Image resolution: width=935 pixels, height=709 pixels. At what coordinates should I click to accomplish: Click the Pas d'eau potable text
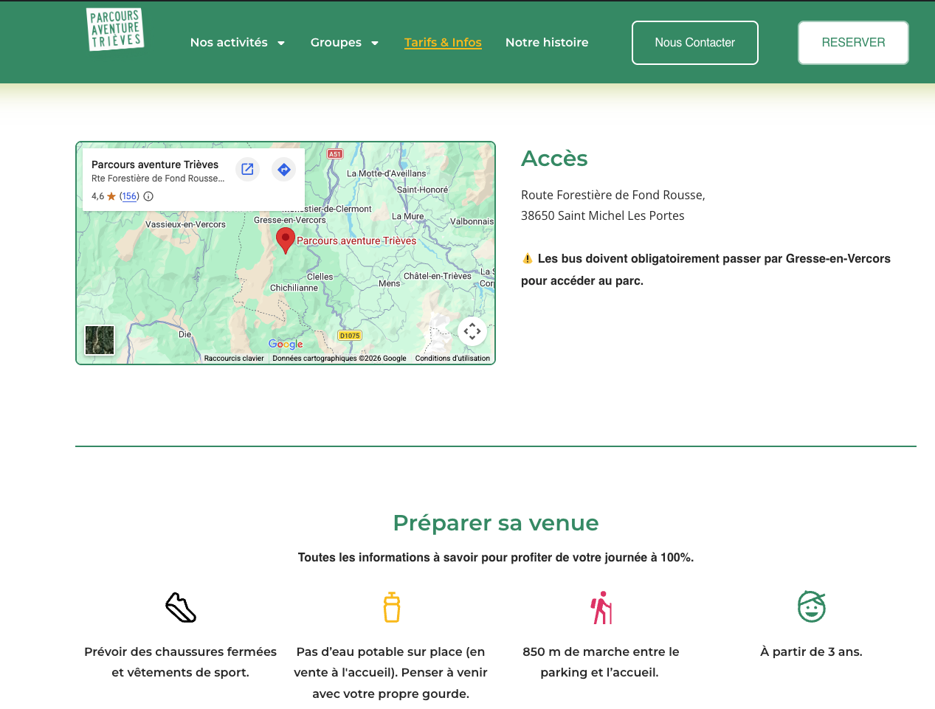(x=391, y=673)
